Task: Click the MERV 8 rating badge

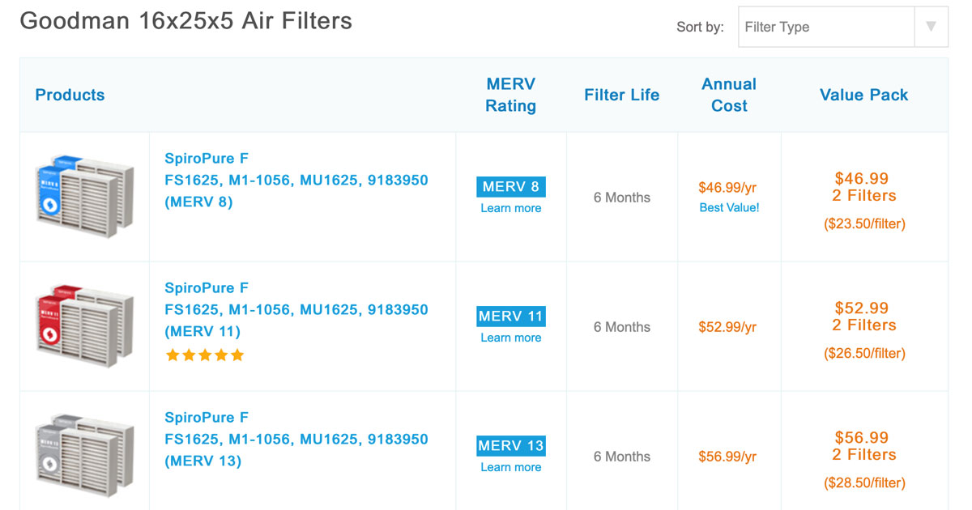Action: pyautogui.click(x=510, y=186)
